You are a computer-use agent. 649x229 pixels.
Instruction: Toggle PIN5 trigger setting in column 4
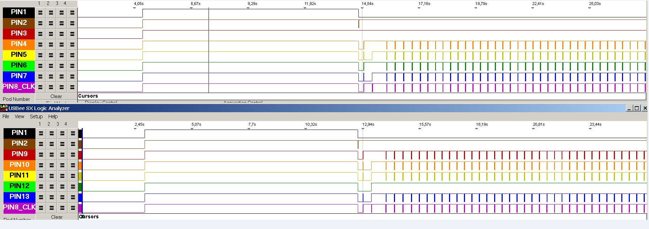(x=72, y=55)
